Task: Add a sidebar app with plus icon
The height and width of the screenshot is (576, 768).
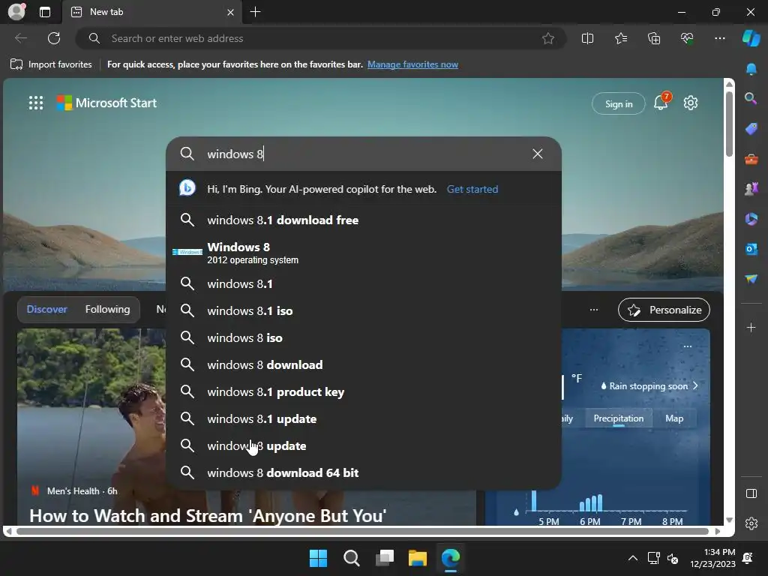Action: pyautogui.click(x=751, y=327)
